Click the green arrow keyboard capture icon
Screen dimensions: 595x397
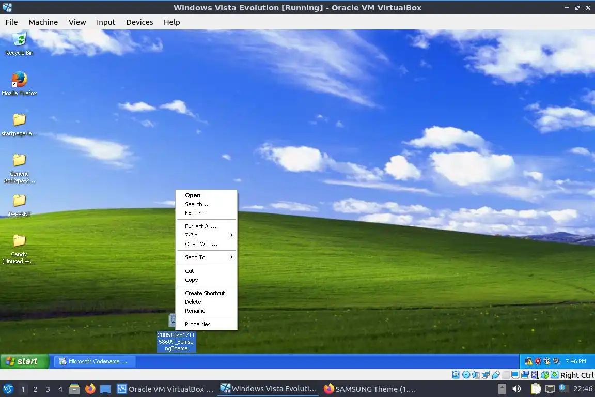pos(554,375)
